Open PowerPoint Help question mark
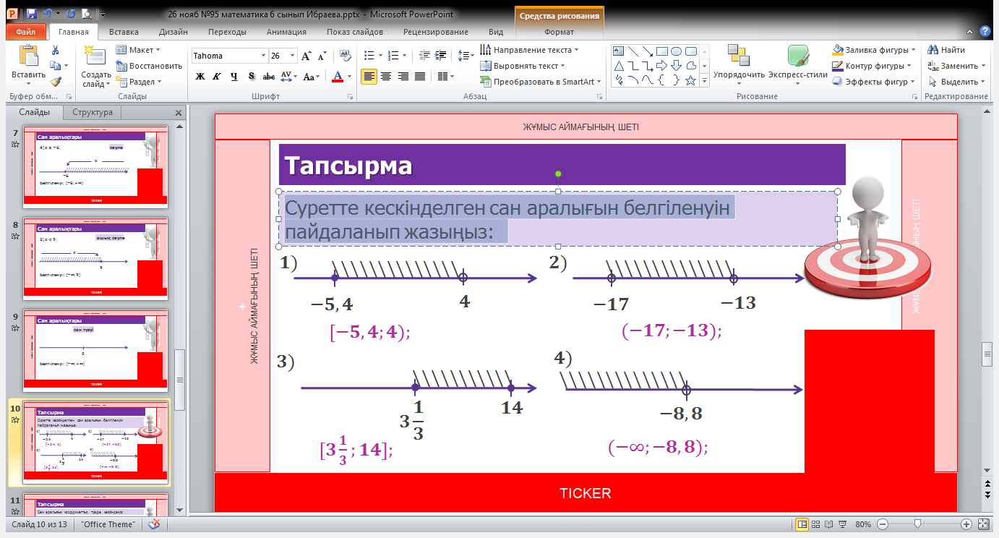The width and height of the screenshot is (999, 538). click(x=985, y=31)
